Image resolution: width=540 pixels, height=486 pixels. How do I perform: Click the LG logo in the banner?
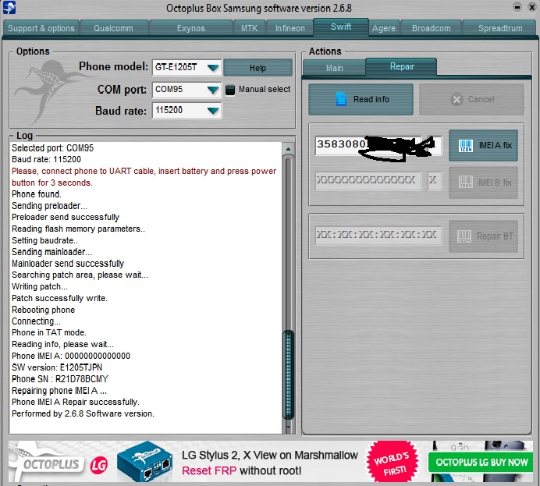99,466
